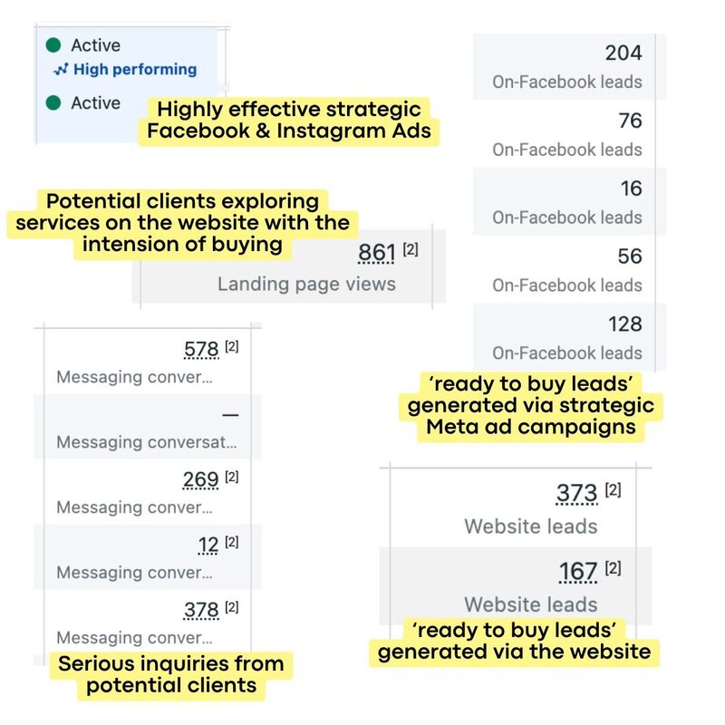725x725 pixels.
Task: Click the 56 On-Facebook leads value
Action: 630,256
